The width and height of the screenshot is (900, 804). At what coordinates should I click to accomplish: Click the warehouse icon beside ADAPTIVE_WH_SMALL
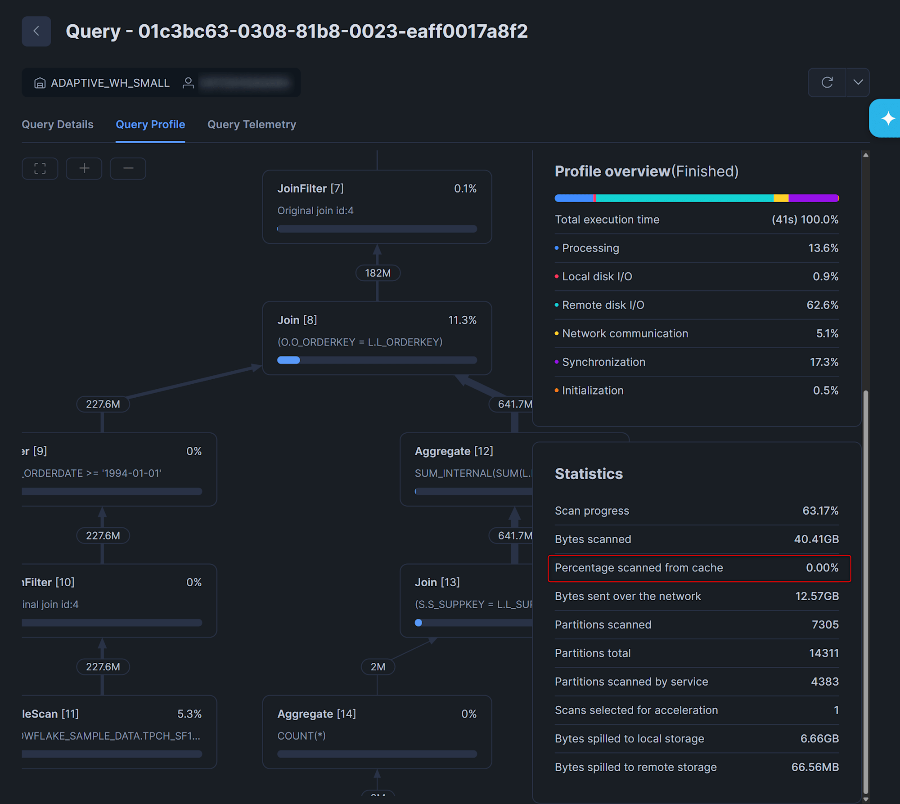(40, 83)
